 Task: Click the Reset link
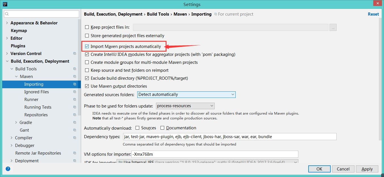[373, 14]
